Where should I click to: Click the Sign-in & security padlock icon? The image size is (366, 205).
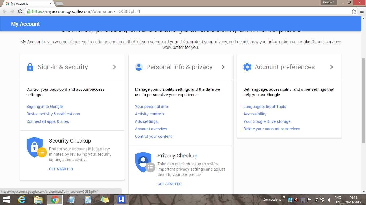tap(30, 67)
